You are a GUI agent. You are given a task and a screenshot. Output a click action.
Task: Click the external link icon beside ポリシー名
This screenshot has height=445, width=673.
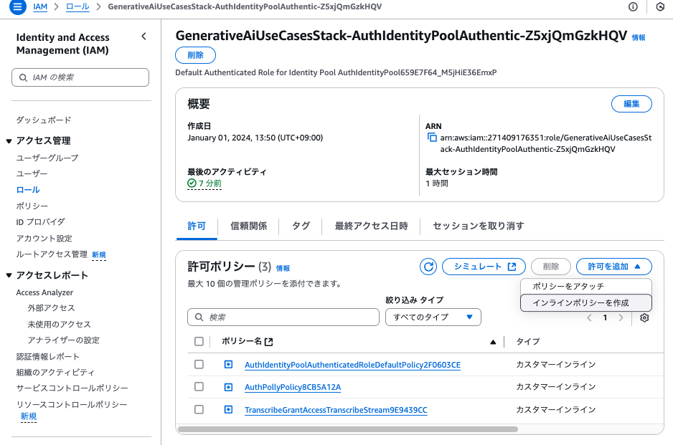pyautogui.click(x=268, y=342)
